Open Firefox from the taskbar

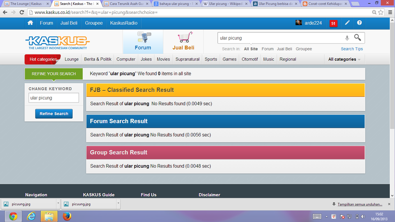[x=67, y=216]
